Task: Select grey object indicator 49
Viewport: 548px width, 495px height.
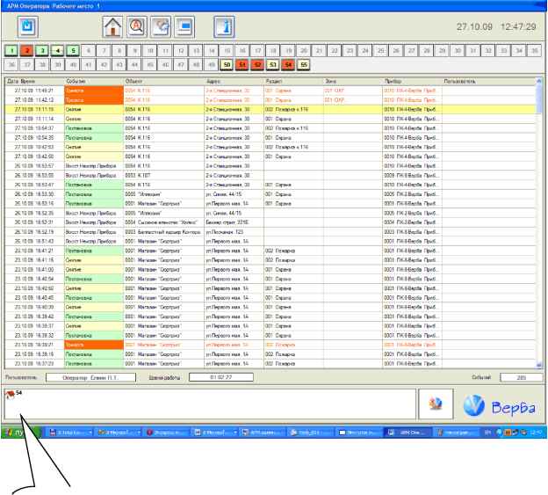Action: tap(212, 65)
